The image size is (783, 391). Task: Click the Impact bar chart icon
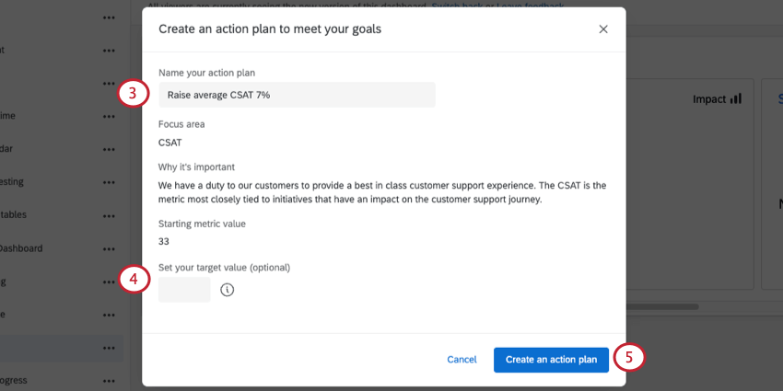pos(735,98)
